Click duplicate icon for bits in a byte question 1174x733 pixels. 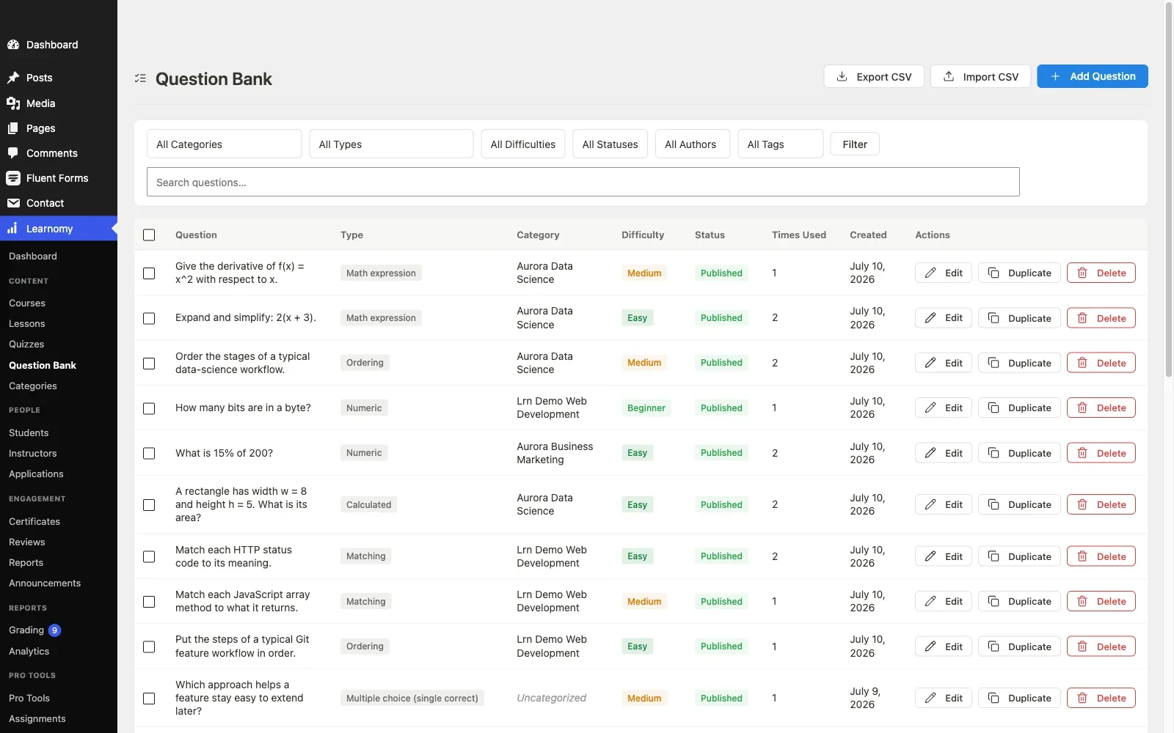coord(993,408)
